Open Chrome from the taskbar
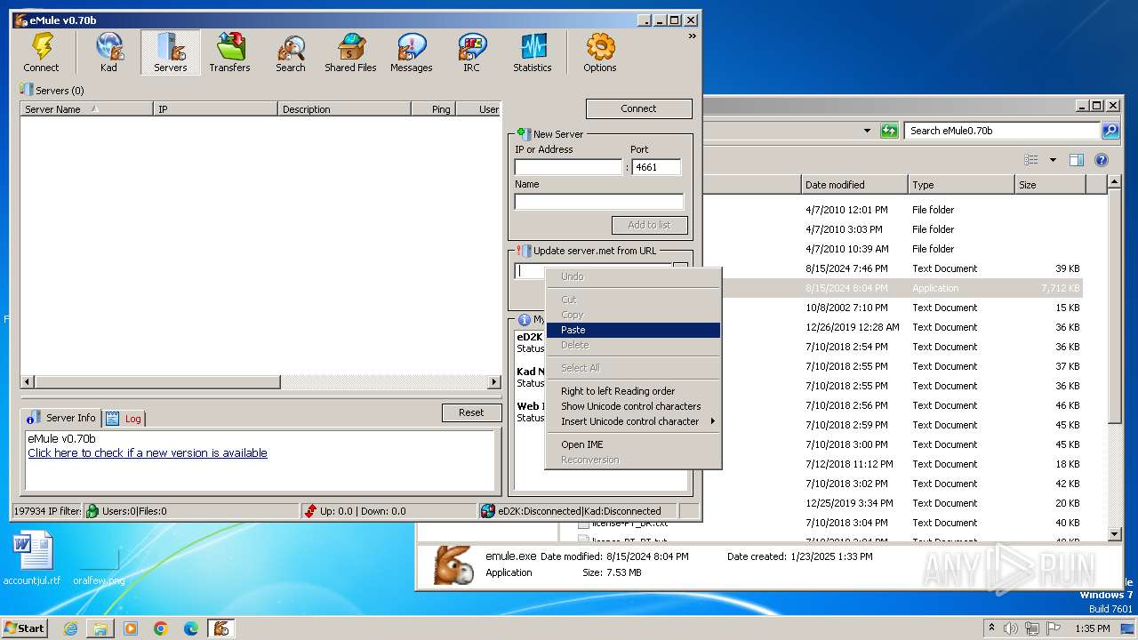This screenshot has height=640, width=1138. (x=161, y=628)
